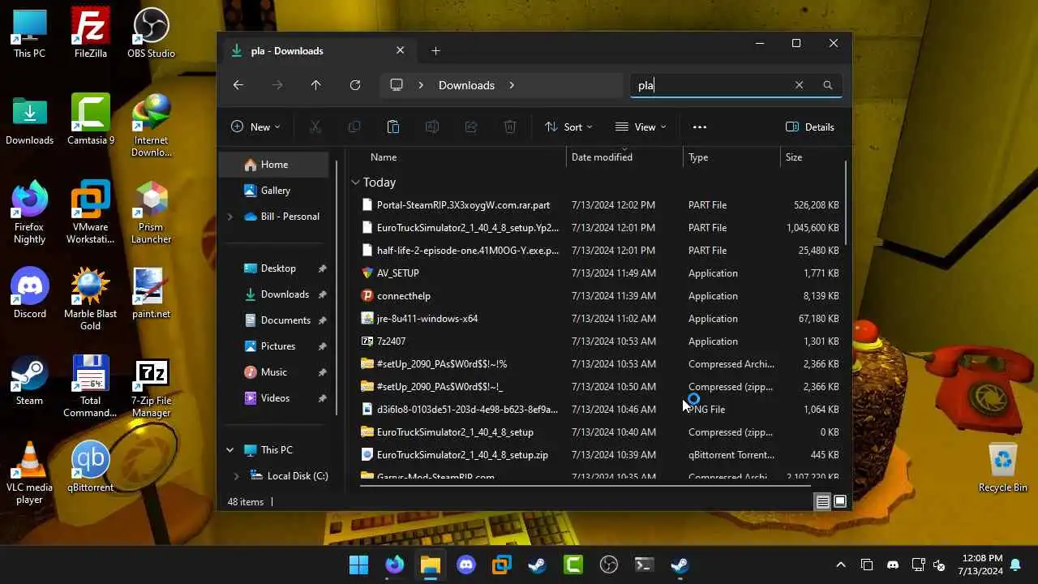
Task: Open the Discord desktop shortcut
Action: [29, 293]
